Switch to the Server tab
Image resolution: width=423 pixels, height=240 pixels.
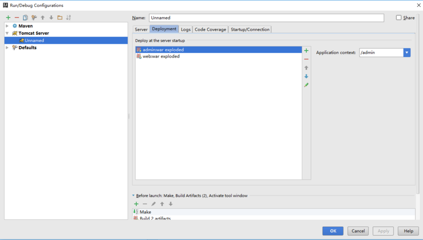pyautogui.click(x=141, y=30)
